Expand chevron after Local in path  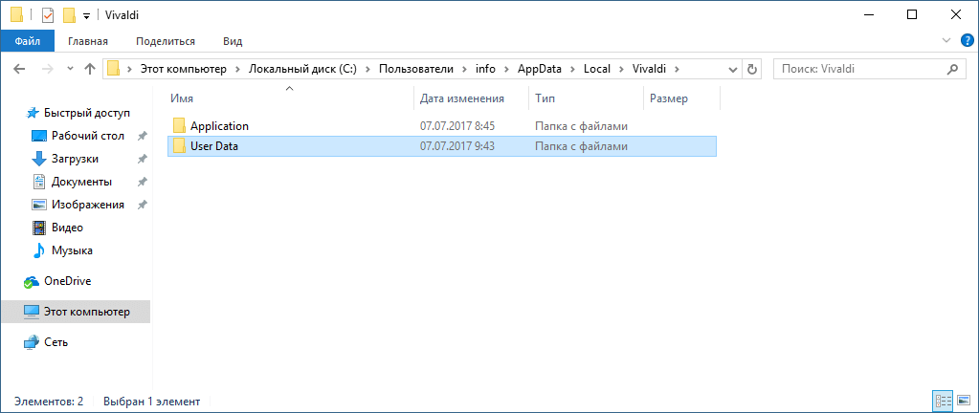pos(622,69)
